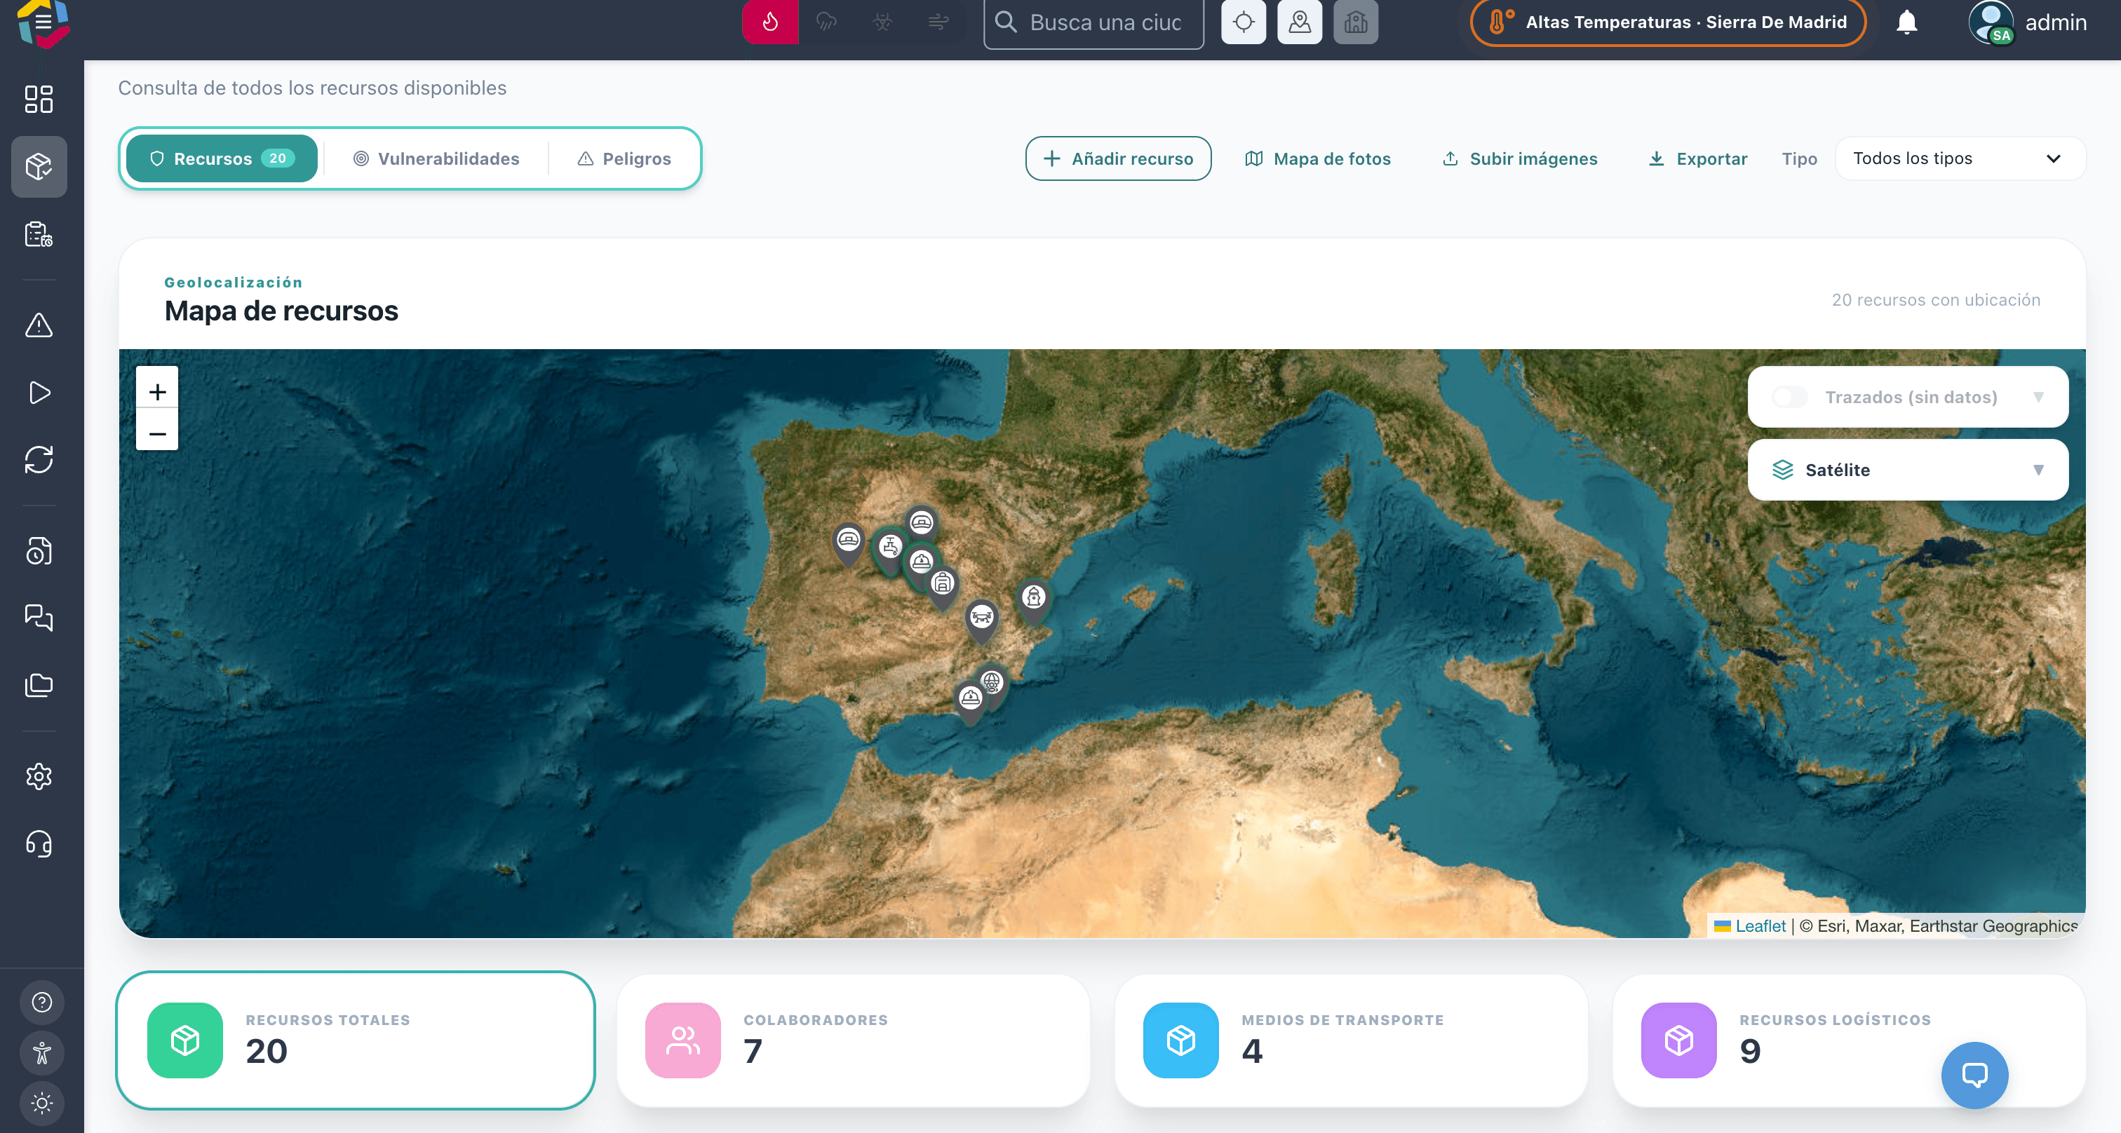2121x1133 pixels.
Task: Open the floating chat bubble button
Action: tap(1974, 1075)
